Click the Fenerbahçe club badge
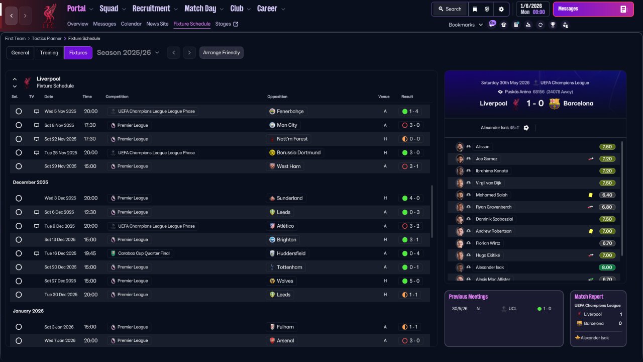The image size is (643, 362). click(272, 111)
